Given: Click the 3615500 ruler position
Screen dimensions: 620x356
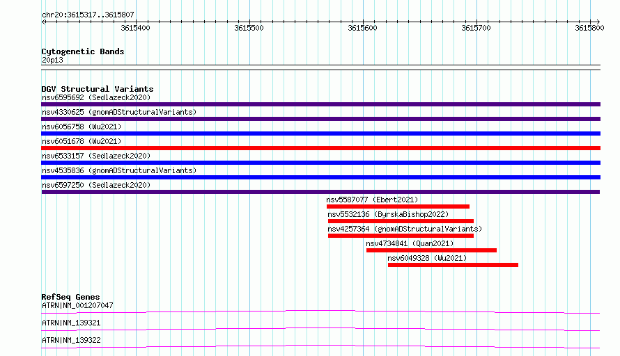Looking at the screenshot, I should pyautogui.click(x=249, y=28).
